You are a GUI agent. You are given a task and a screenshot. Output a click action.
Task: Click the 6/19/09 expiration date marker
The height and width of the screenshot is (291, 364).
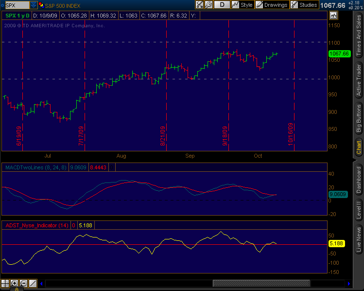tap(19, 136)
